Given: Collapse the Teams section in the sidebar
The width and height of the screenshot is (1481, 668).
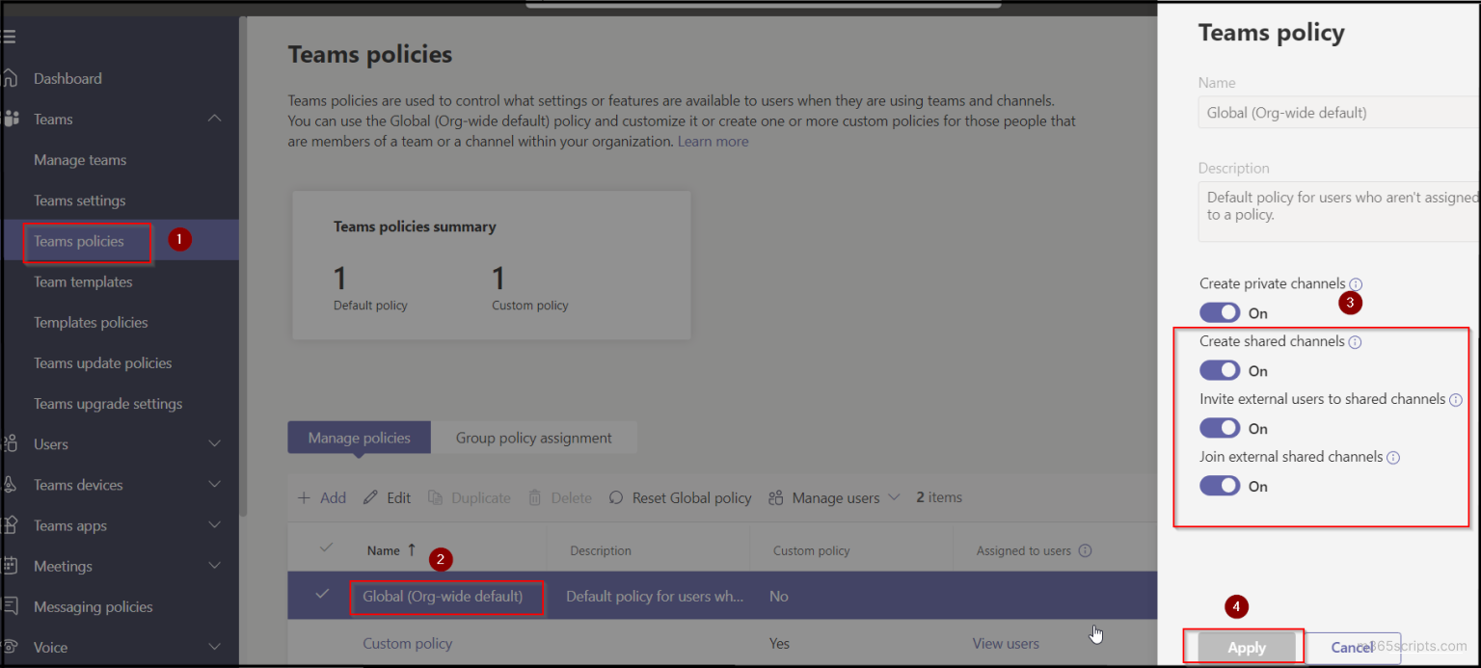Looking at the screenshot, I should (216, 119).
